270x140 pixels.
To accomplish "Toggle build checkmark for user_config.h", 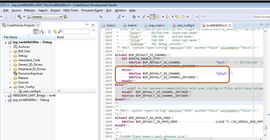I will pos(59,91).
